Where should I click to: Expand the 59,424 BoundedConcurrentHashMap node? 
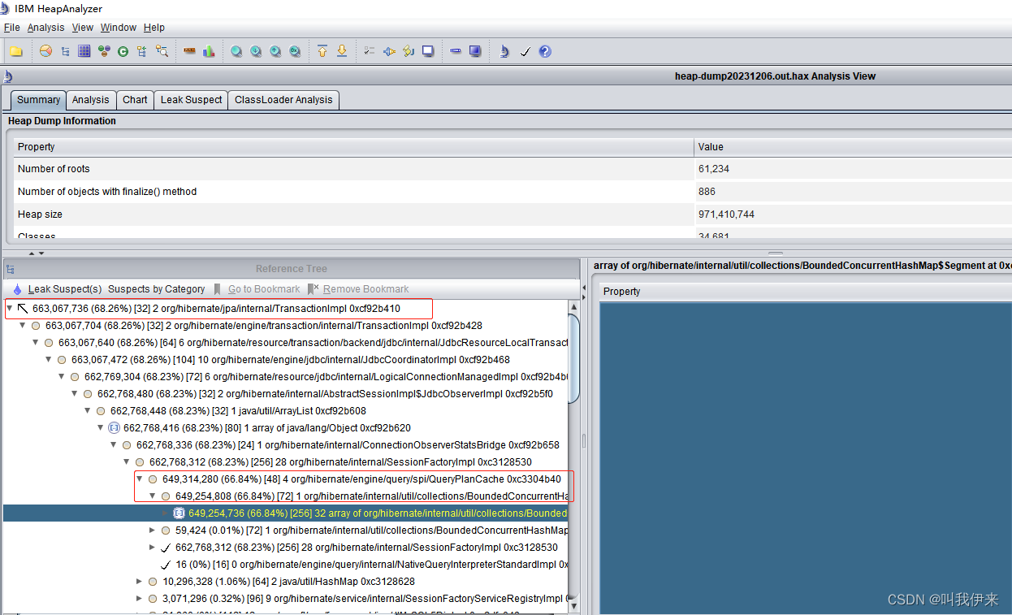(152, 530)
